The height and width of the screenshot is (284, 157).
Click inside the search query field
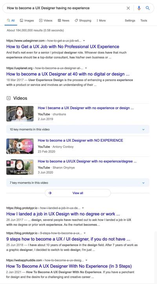[x=65, y=8]
